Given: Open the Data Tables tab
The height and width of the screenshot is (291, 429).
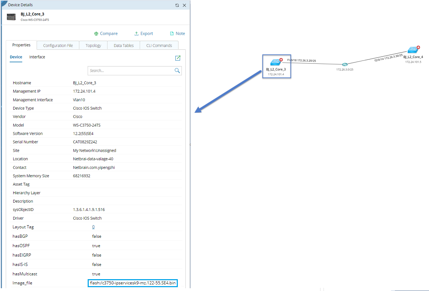Looking at the screenshot, I should [x=124, y=45].
